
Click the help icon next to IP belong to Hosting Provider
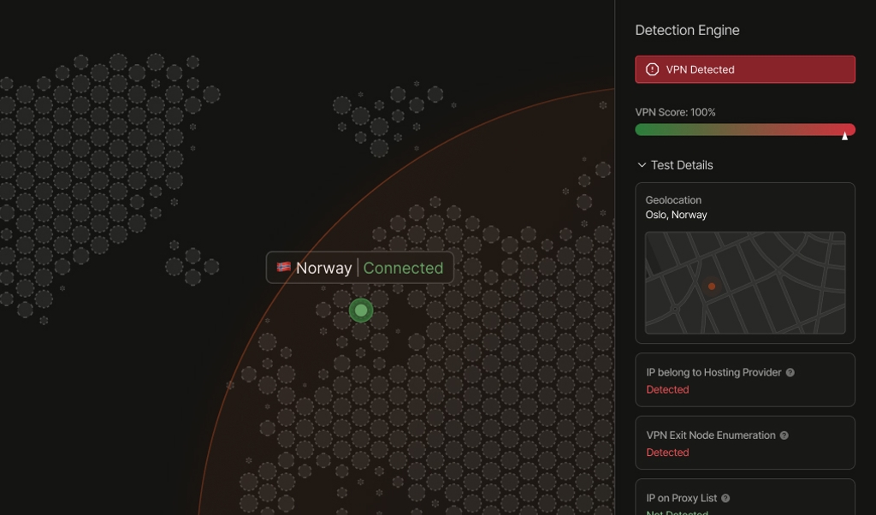(x=790, y=372)
